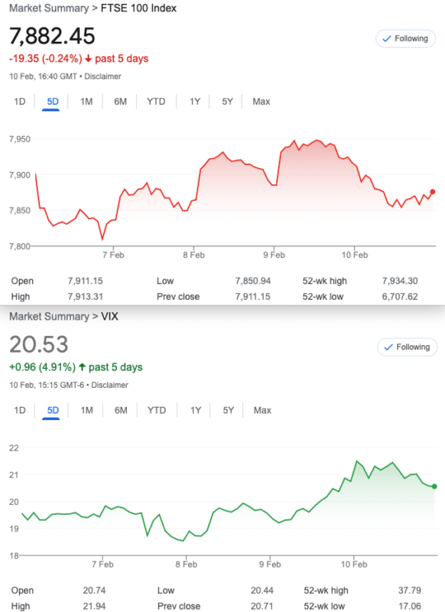Viewport: 445px width, 612px height.
Task: Click FTSE 52-wk high value 7,934.30
Action: (x=400, y=281)
